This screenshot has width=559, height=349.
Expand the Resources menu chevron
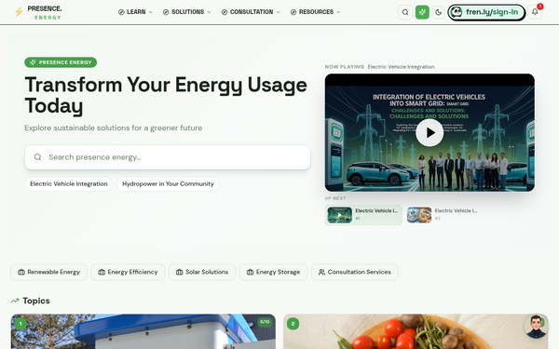[338, 12]
